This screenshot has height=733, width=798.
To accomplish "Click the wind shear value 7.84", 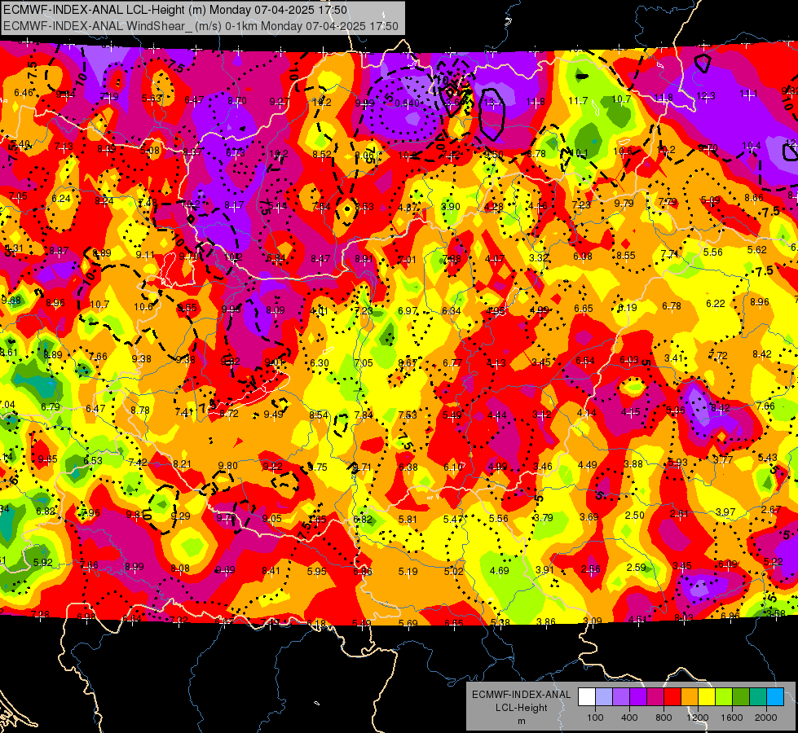I will [x=364, y=415].
